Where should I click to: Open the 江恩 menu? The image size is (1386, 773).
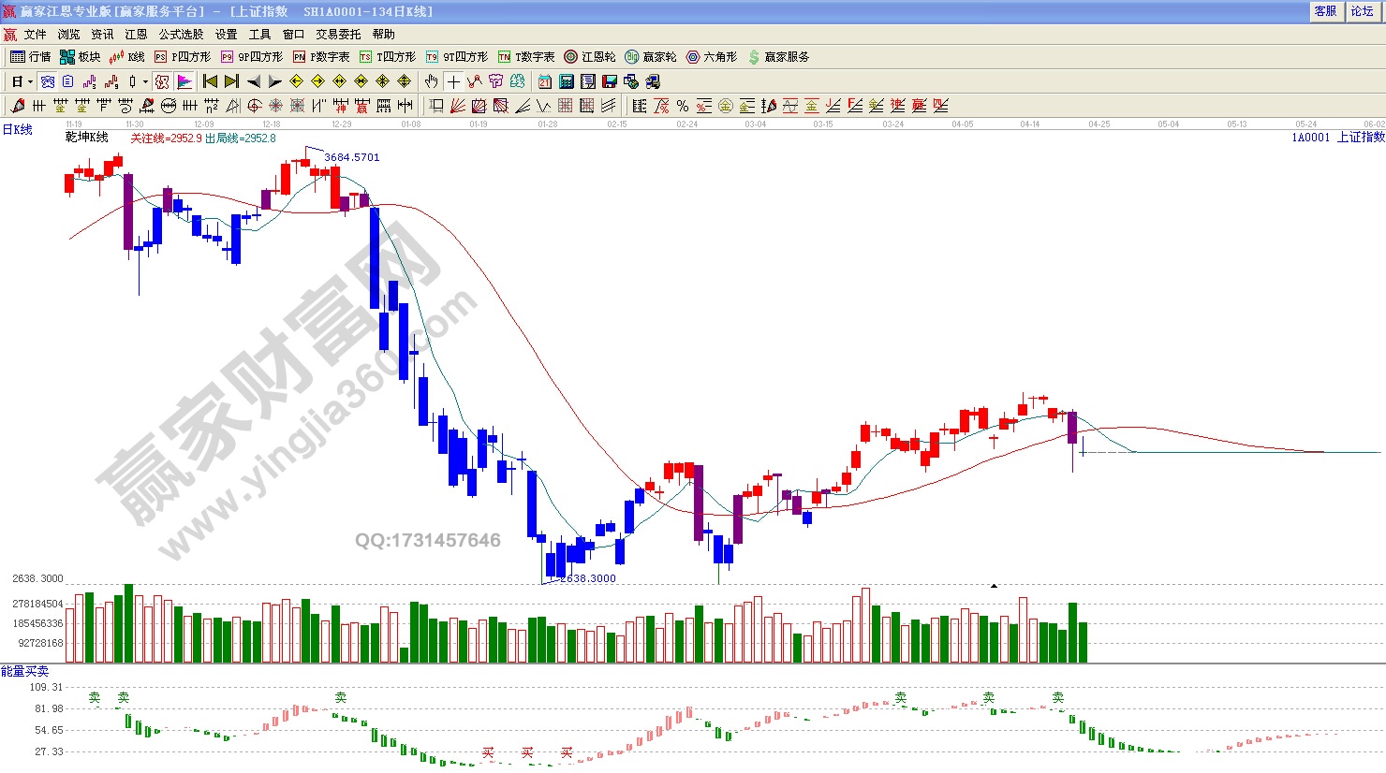[x=136, y=35]
